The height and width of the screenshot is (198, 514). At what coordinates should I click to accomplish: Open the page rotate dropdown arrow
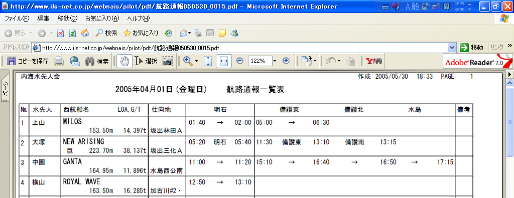point(315,61)
